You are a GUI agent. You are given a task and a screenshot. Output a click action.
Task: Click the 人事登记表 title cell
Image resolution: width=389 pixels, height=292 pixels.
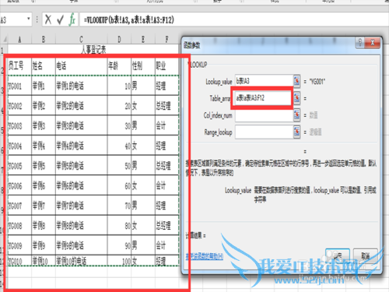point(93,49)
